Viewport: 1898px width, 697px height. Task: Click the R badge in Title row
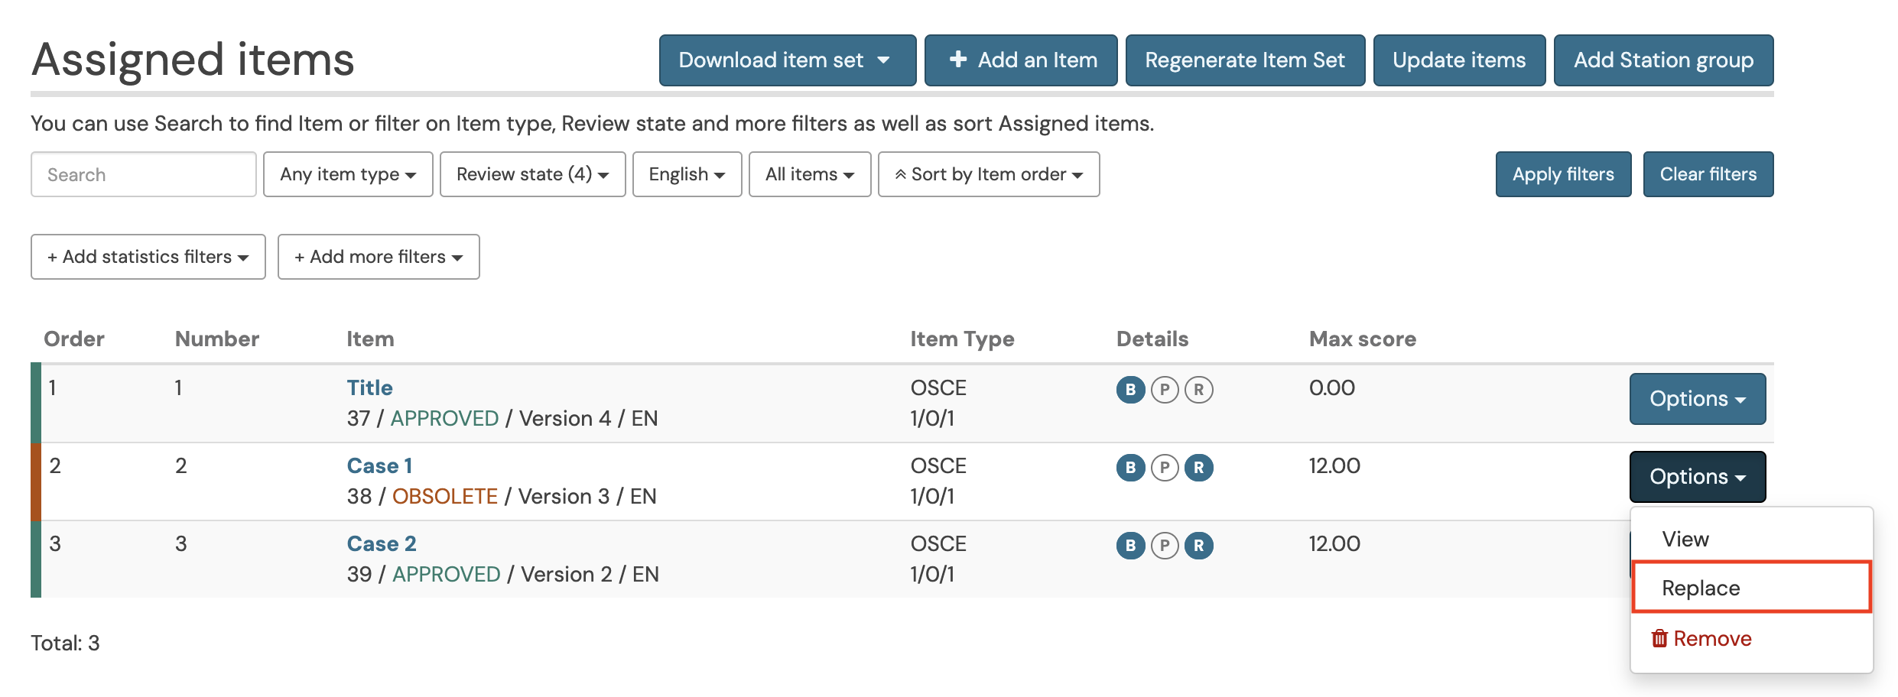[x=1199, y=390]
